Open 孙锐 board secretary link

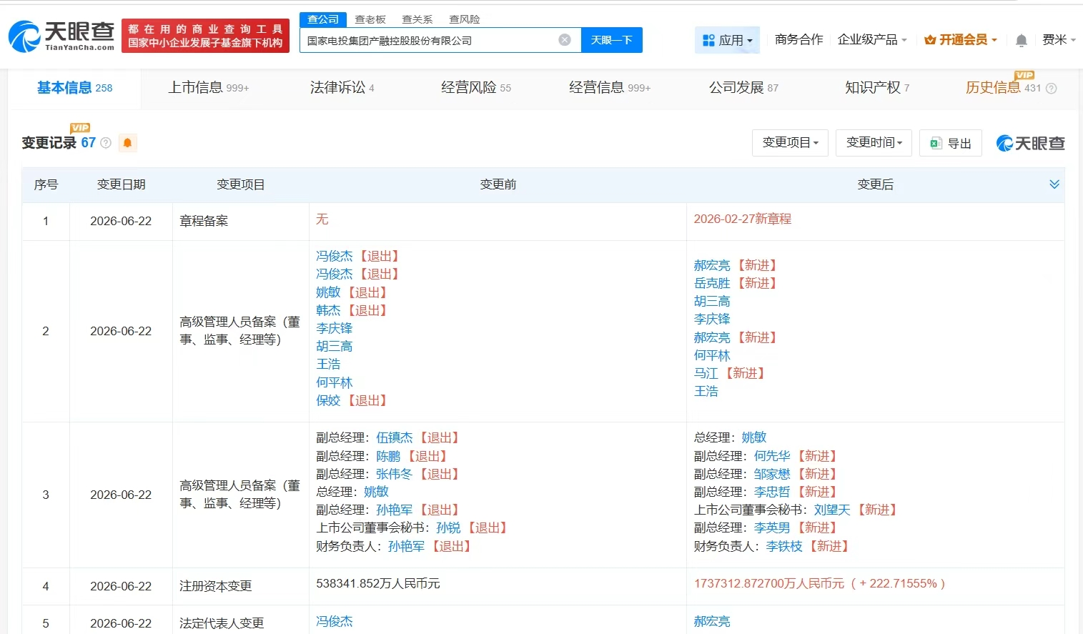click(448, 527)
